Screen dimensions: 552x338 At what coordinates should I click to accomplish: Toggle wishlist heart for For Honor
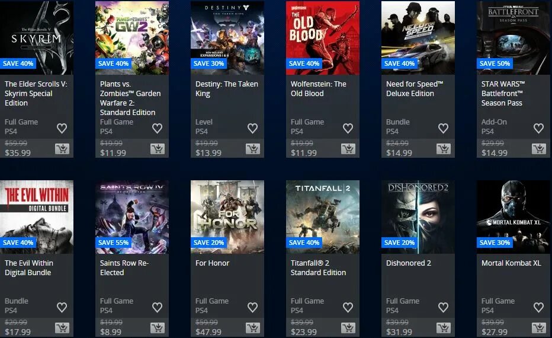point(253,307)
